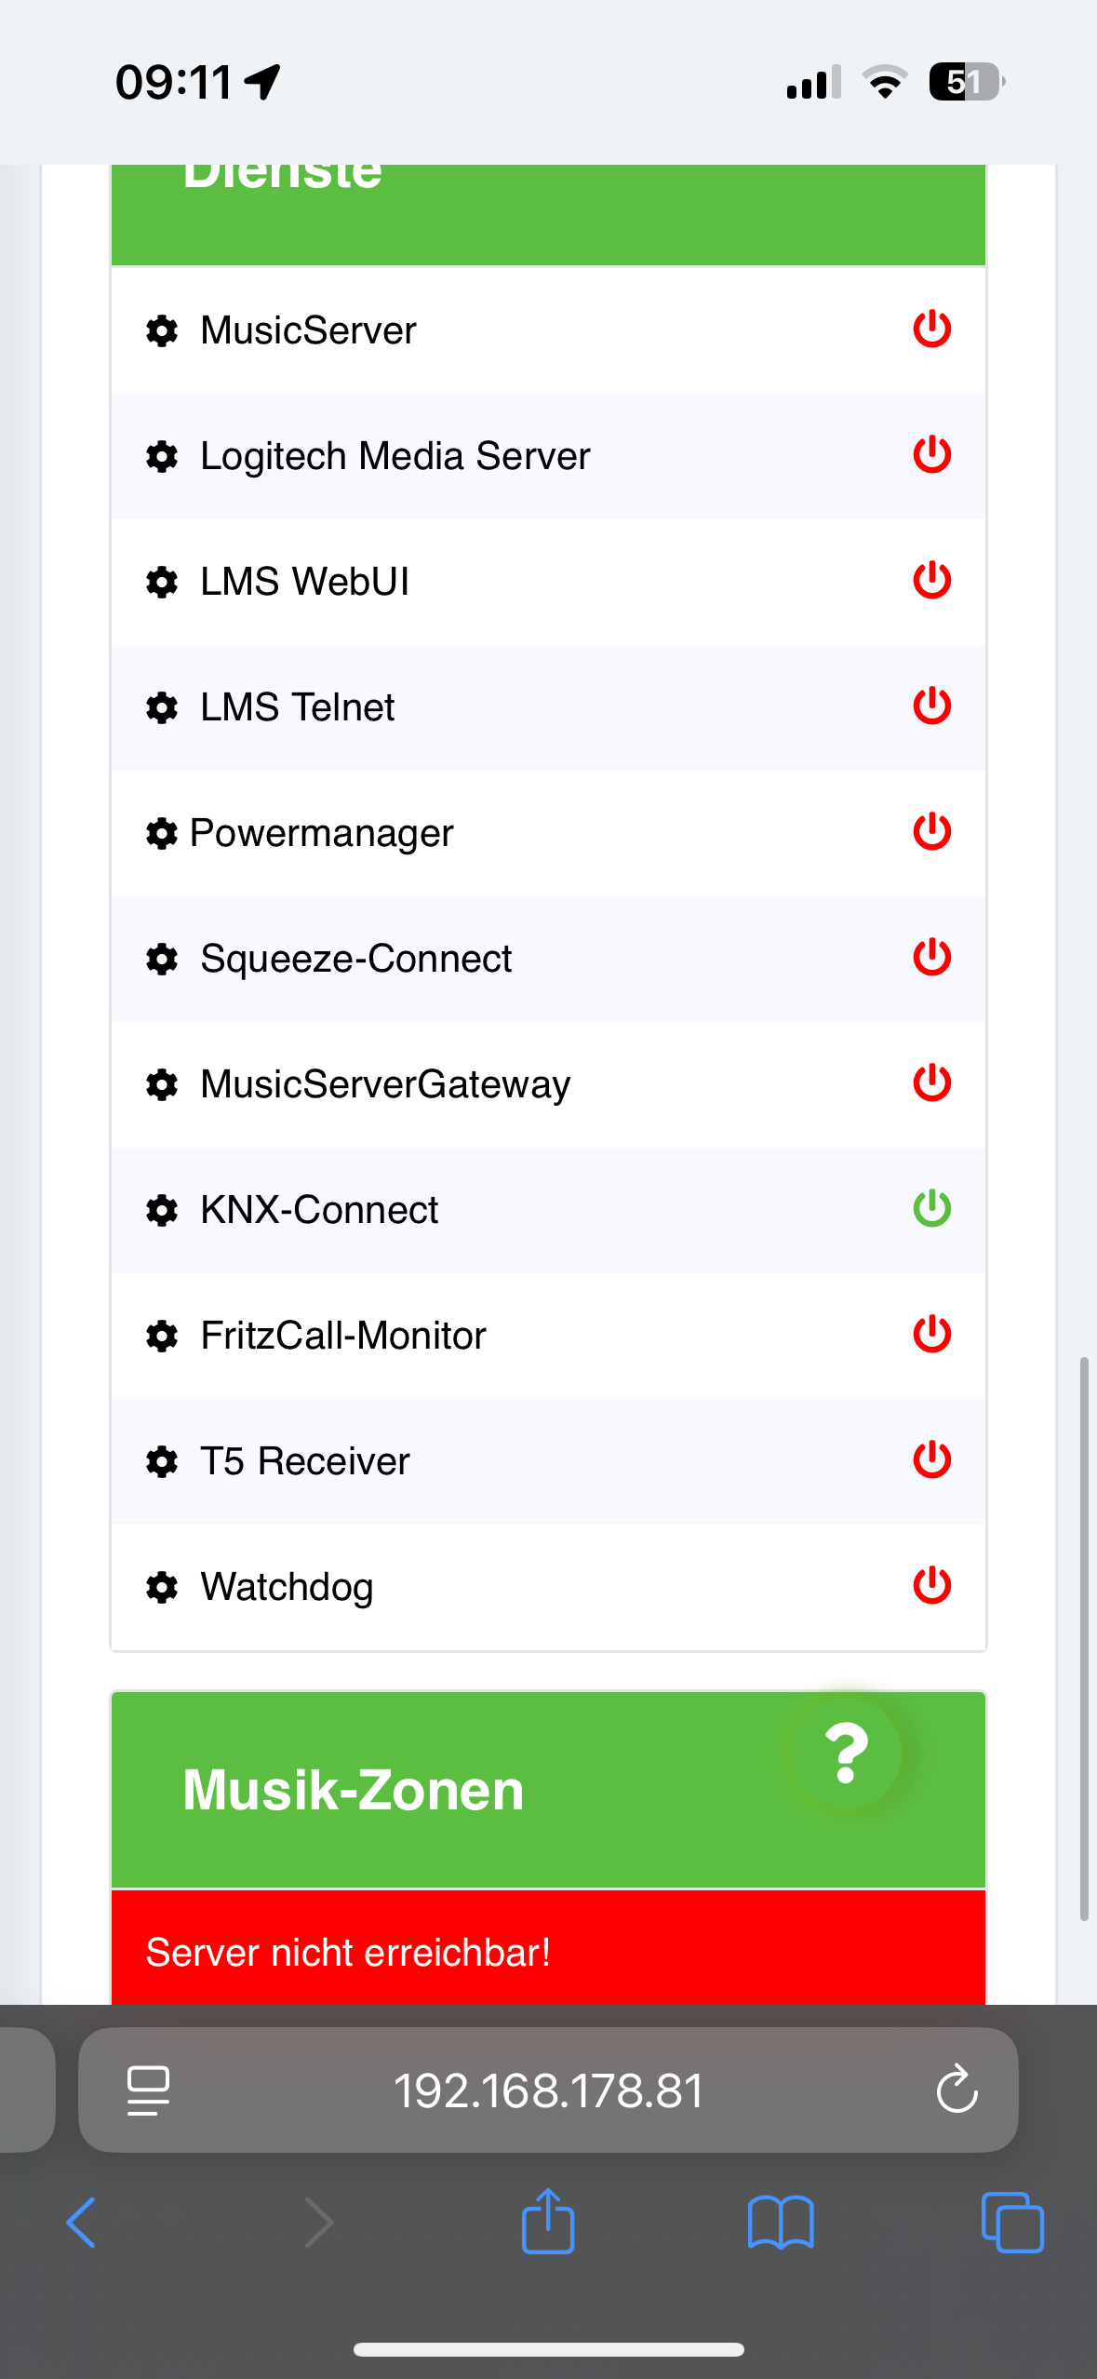Tap the 192.168.178.81 address field

[548, 2090]
